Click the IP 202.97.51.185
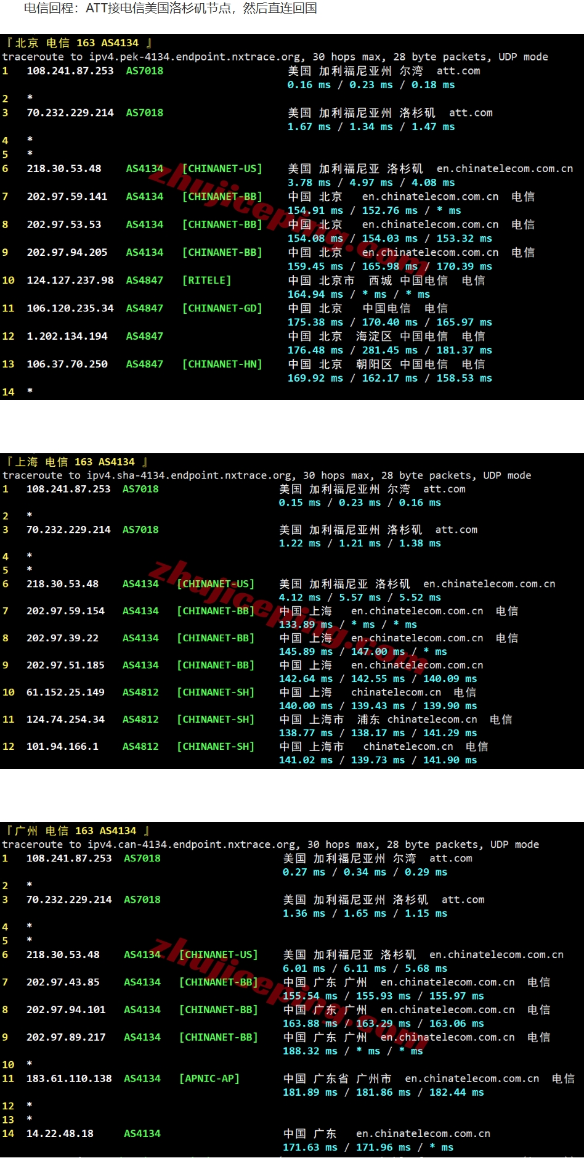This screenshot has height=1158, width=584. pos(65,665)
